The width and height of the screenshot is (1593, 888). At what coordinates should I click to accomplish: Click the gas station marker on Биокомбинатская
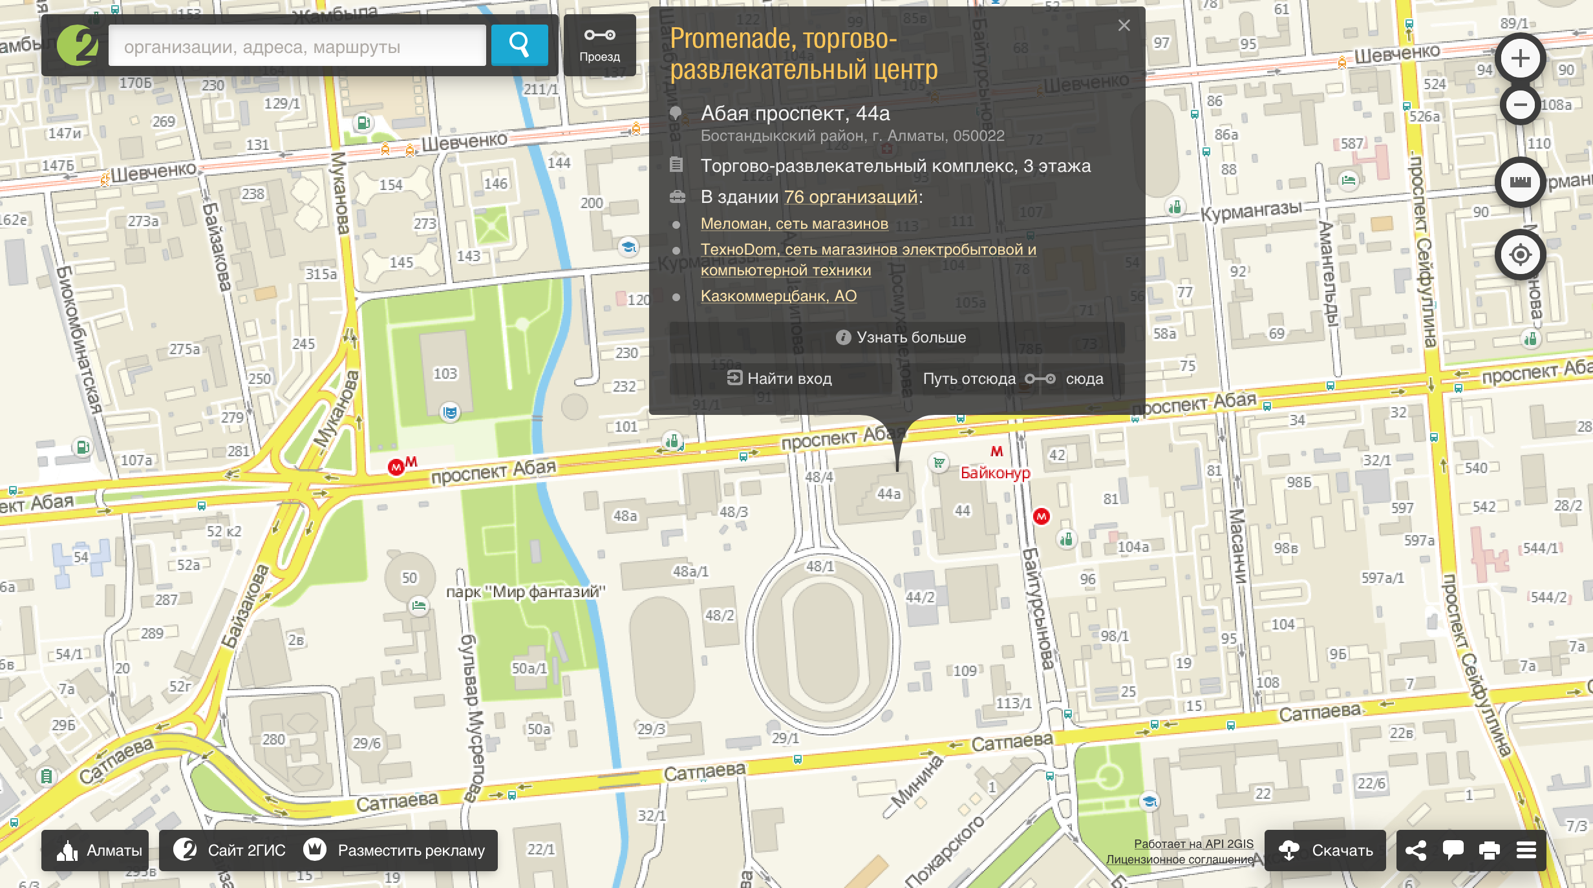[x=83, y=447]
